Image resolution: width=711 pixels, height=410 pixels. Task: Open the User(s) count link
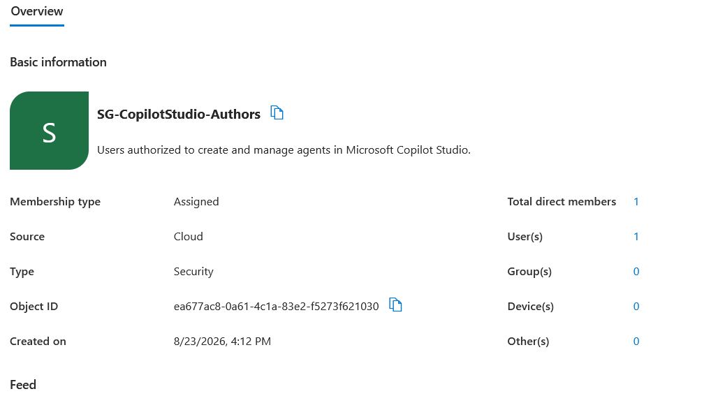pos(636,237)
